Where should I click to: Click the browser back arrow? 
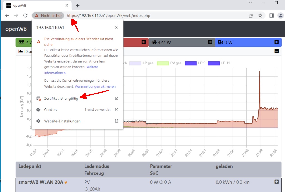(x=7, y=16)
